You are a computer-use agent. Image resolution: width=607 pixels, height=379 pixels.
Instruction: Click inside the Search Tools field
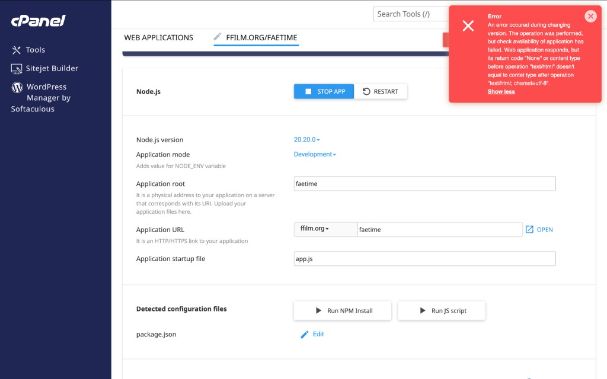pyautogui.click(x=409, y=14)
